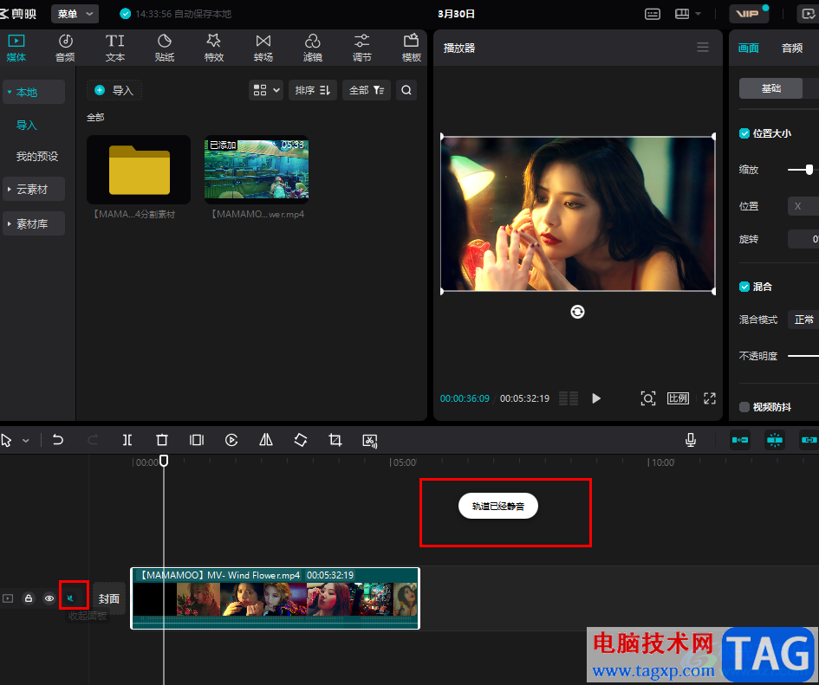Mirror the clip with flip icon
The image size is (819, 685).
point(266,440)
